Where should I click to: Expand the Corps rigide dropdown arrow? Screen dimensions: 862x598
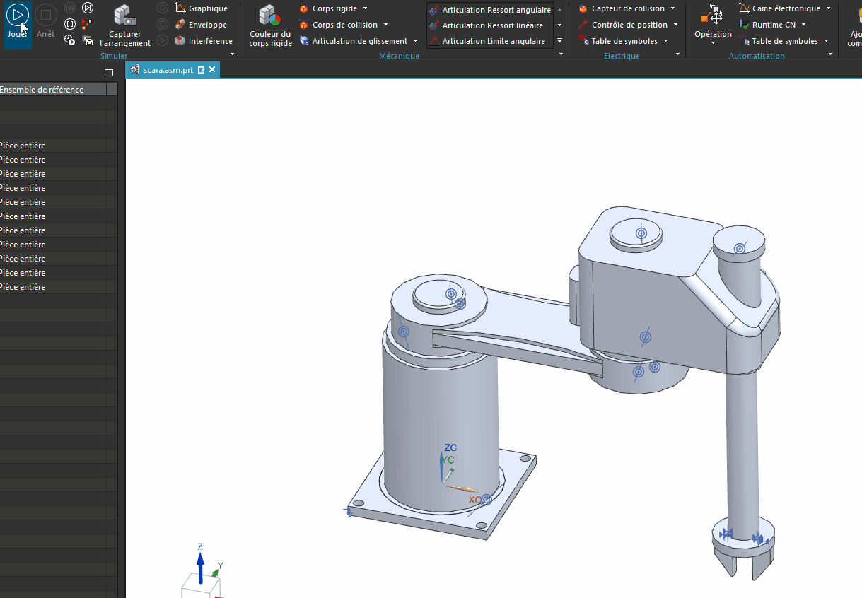365,8
